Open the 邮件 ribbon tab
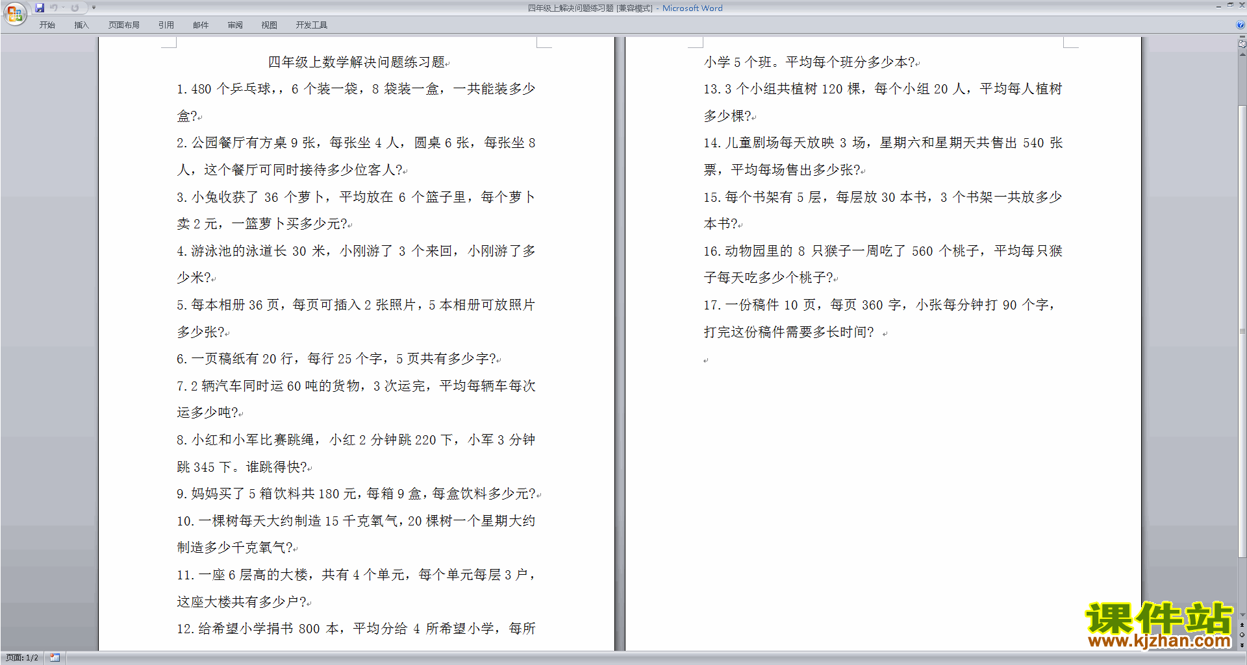This screenshot has width=1247, height=665. pyautogui.click(x=201, y=25)
